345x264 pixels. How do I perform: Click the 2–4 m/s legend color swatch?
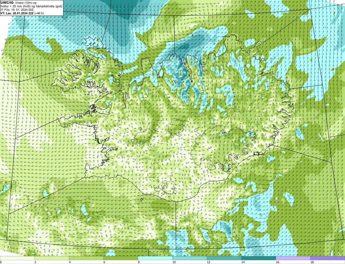click(52, 258)
